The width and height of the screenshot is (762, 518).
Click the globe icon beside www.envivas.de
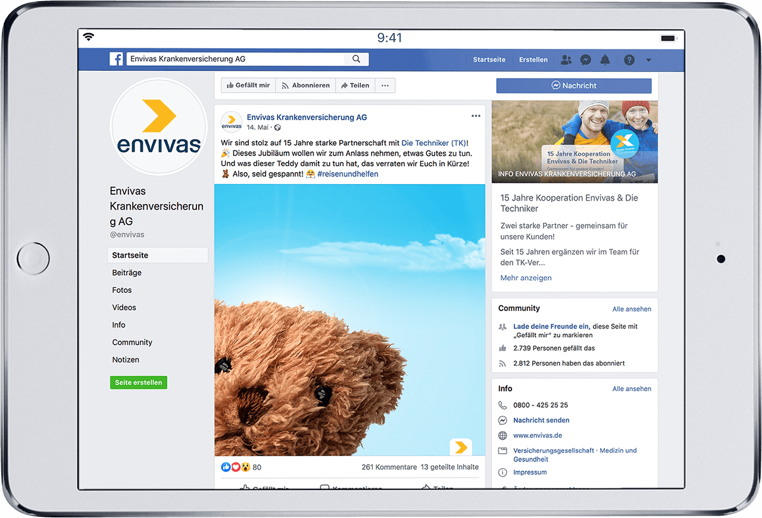(502, 436)
